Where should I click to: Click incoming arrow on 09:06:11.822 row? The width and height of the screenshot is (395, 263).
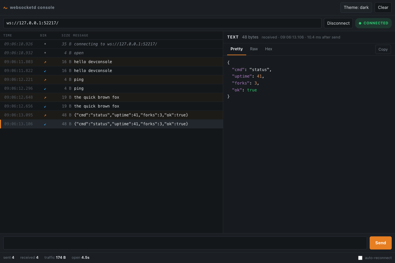45,71
